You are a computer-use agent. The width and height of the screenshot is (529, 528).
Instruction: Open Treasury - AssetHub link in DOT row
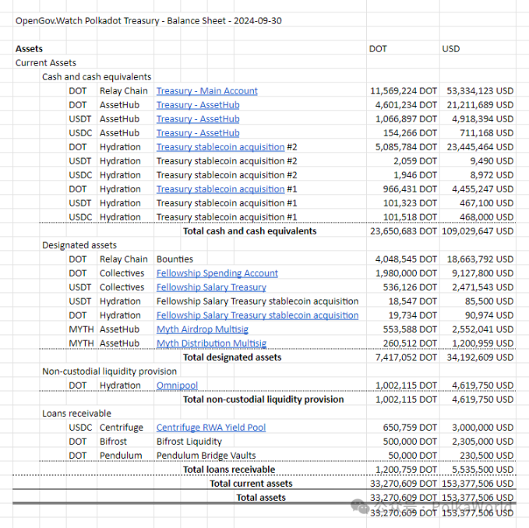pyautogui.click(x=198, y=105)
